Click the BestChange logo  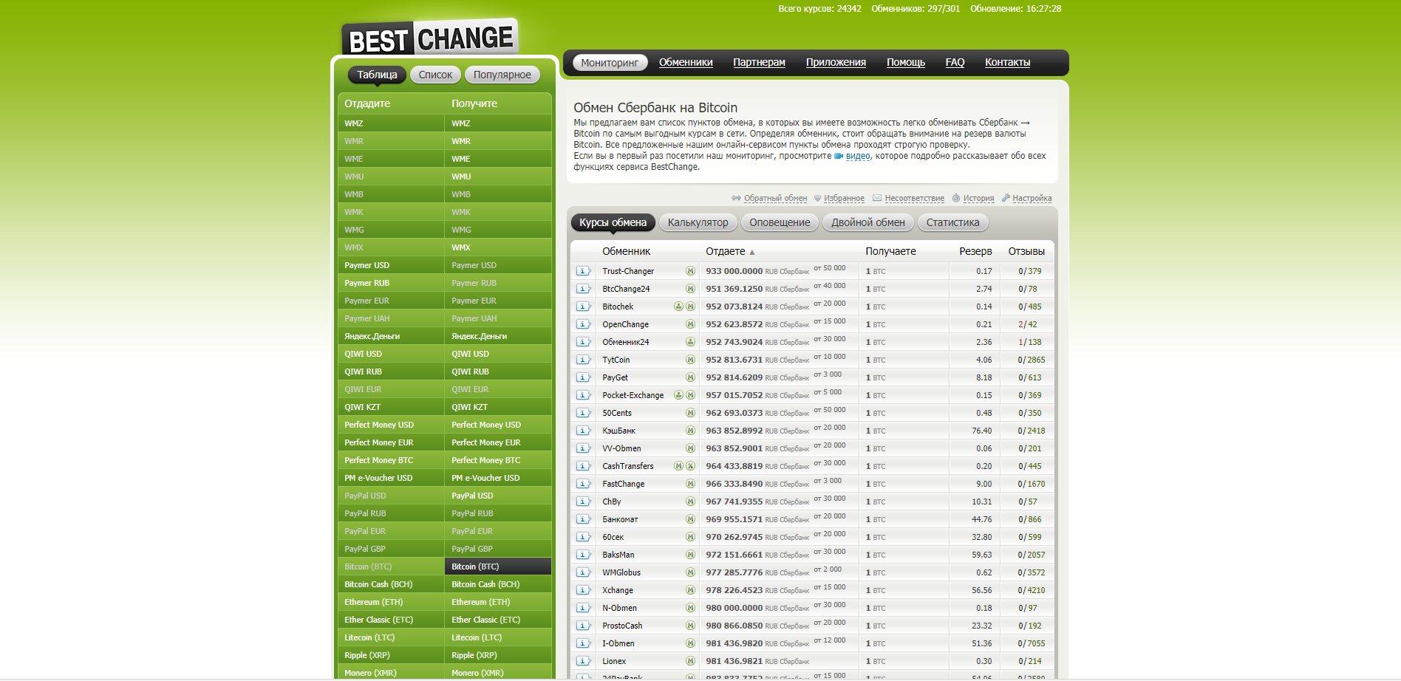tap(430, 38)
